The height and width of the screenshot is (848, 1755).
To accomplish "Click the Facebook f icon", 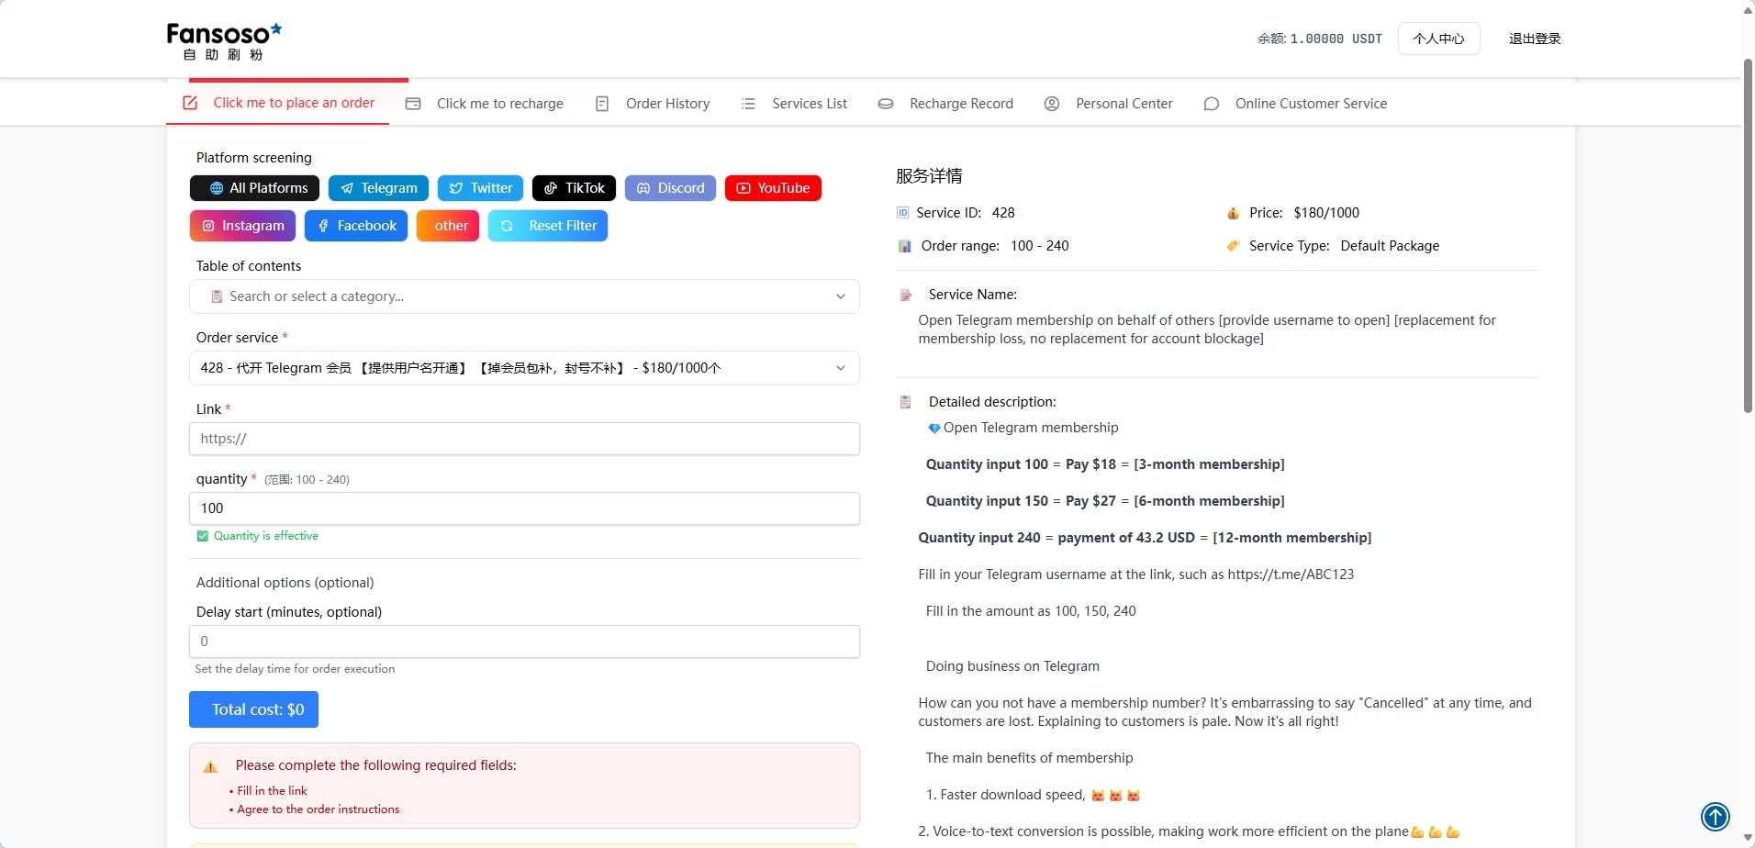I will pyautogui.click(x=323, y=226).
